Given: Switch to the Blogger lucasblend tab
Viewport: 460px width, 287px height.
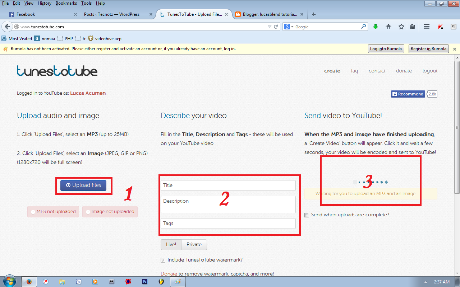Looking at the screenshot, I should [269, 14].
